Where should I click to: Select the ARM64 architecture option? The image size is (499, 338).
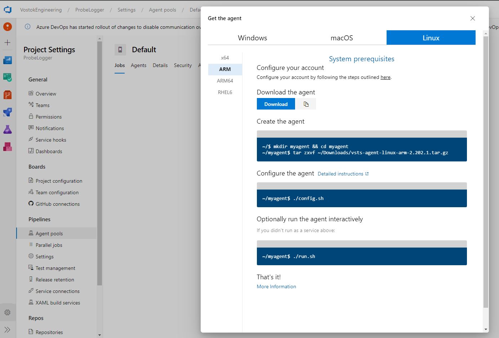click(x=225, y=81)
